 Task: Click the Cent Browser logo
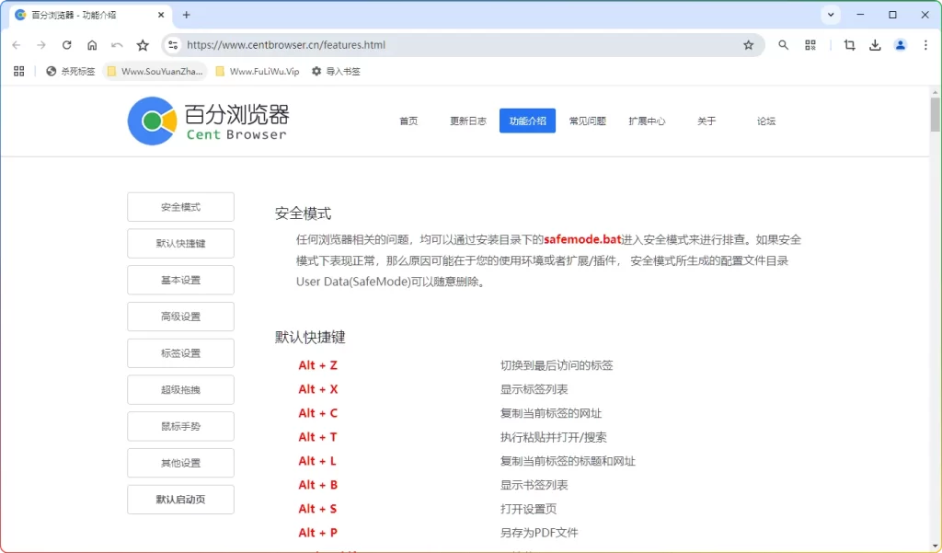(208, 121)
